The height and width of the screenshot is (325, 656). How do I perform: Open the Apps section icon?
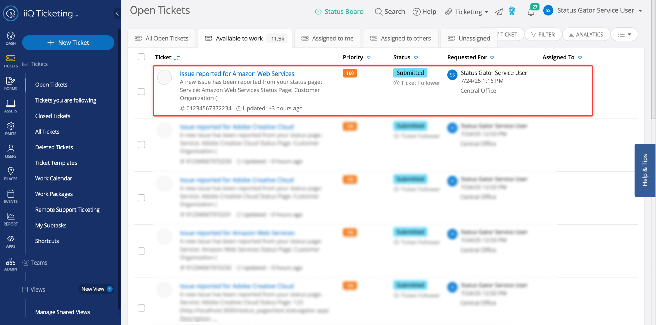point(11,241)
